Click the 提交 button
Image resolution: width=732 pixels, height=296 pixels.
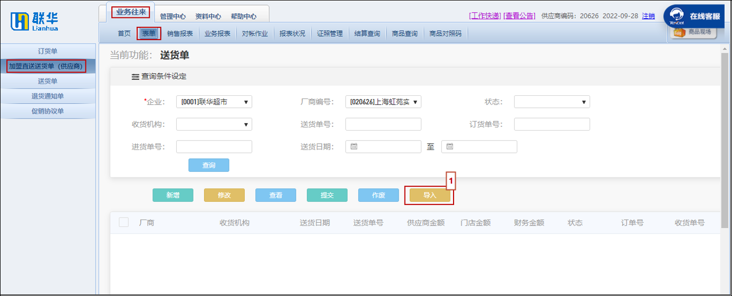[x=327, y=195]
